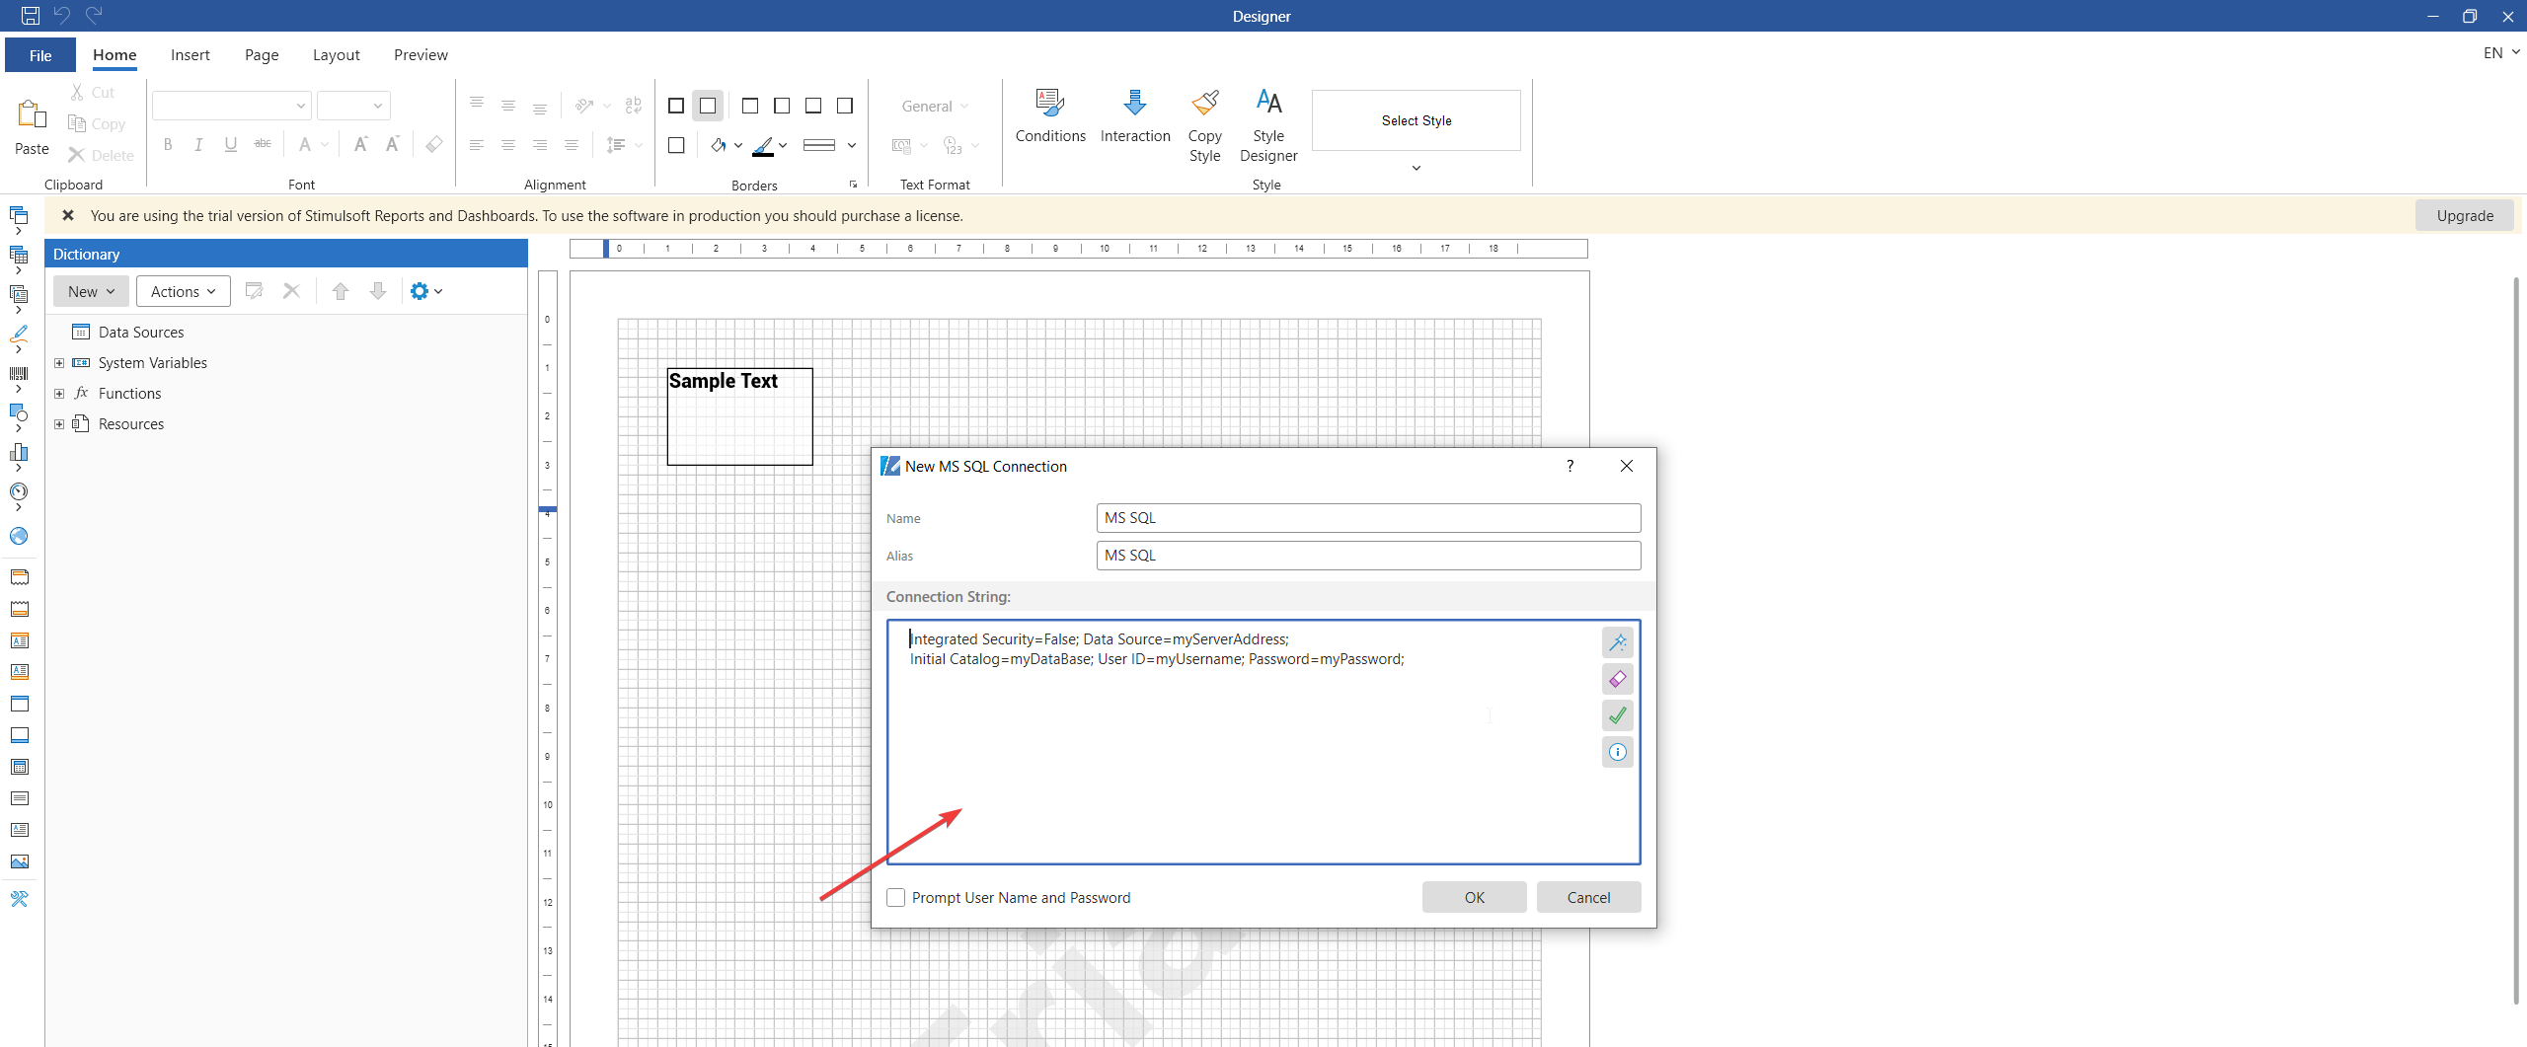
Task: Open the File menu
Action: click(x=40, y=55)
